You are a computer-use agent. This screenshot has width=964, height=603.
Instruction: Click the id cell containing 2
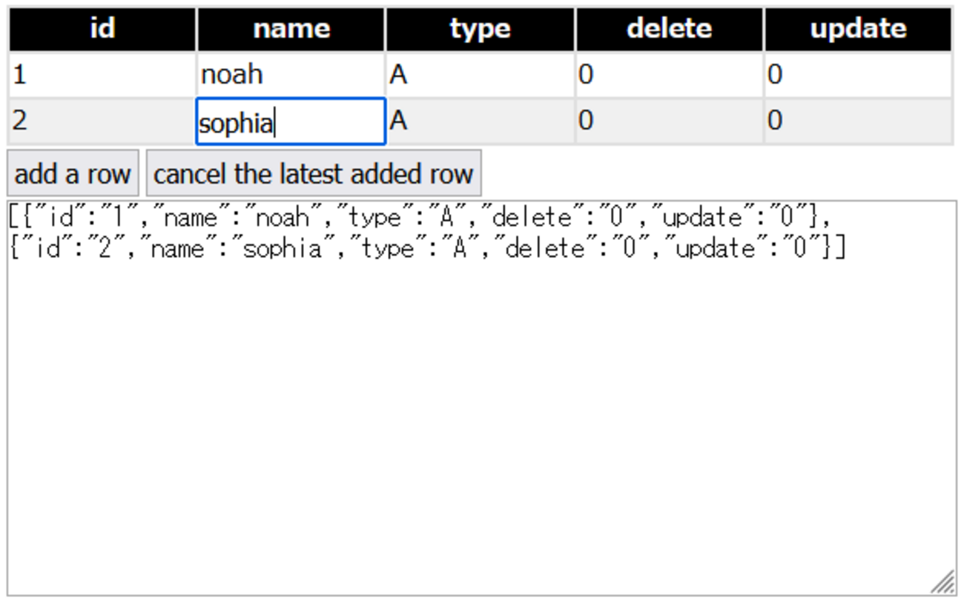102,121
